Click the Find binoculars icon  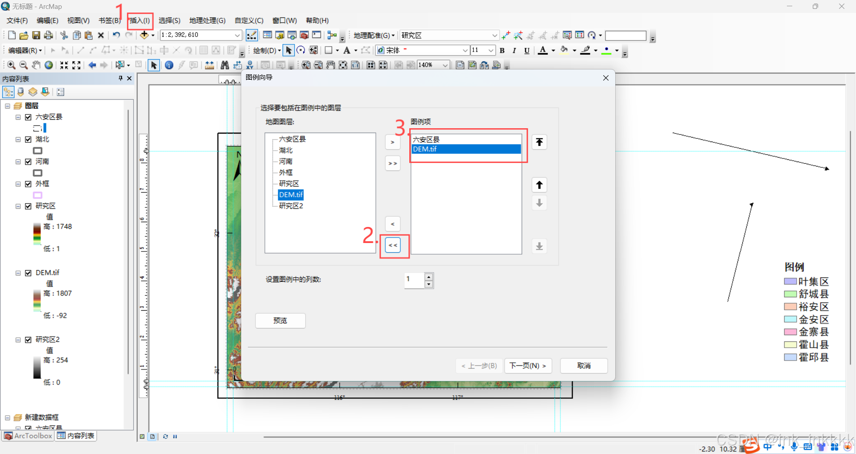[x=225, y=65]
